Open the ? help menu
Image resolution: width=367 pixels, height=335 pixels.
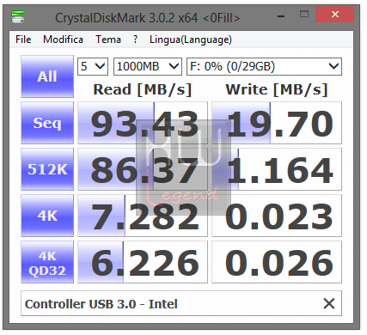(135, 40)
